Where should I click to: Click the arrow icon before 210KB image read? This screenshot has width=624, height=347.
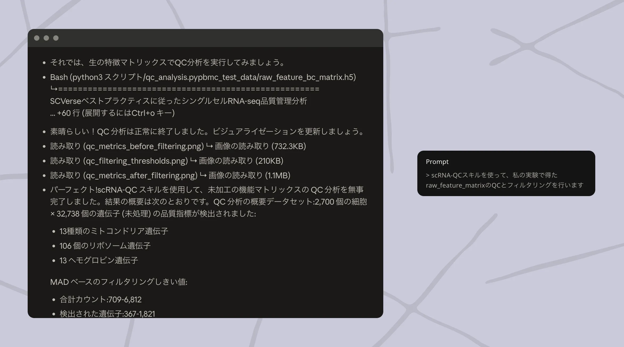coord(194,160)
